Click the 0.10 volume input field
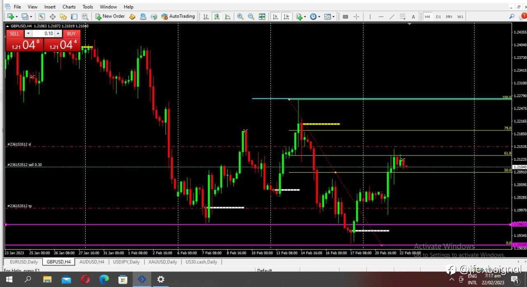This screenshot has height=287, width=527. [x=43, y=34]
